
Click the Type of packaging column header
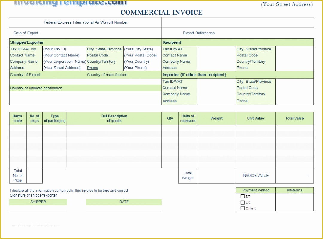55,118
